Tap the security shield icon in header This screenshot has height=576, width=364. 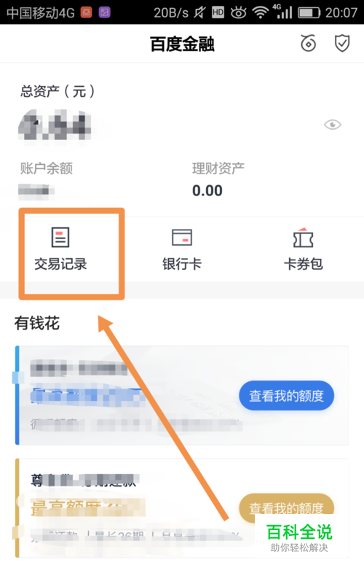click(x=342, y=43)
